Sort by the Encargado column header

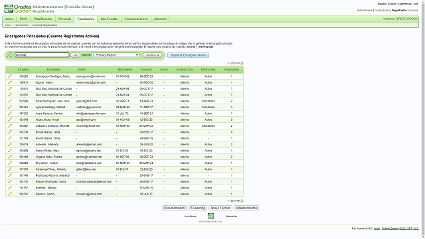54,69
